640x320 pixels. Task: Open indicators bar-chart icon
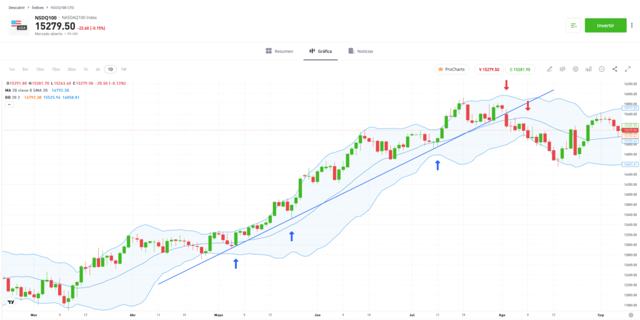point(589,69)
